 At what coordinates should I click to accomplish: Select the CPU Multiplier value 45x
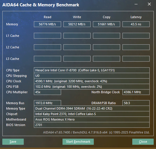point(47,92)
